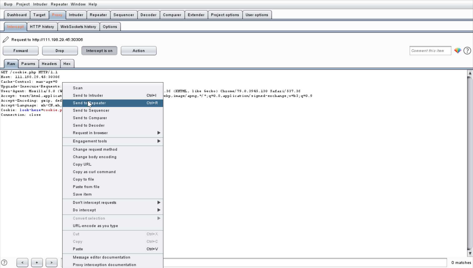This screenshot has height=268, width=473.
Task: Switch to Headers view tab
Action: pos(49,64)
